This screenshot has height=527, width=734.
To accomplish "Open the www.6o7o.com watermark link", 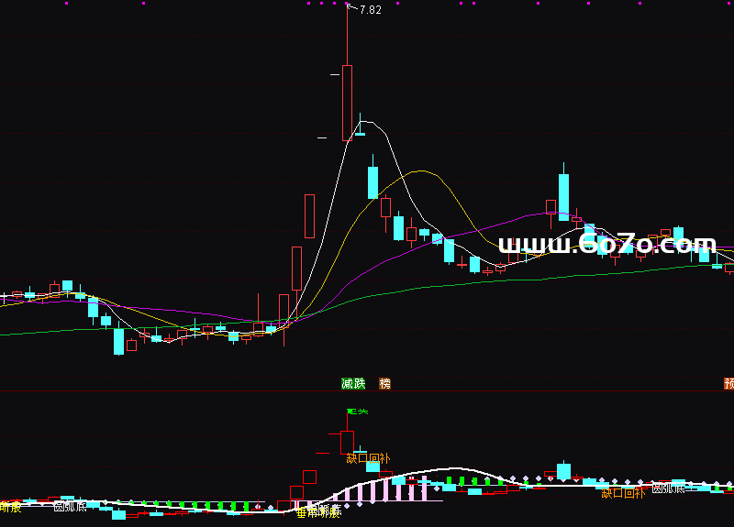I will (x=606, y=245).
